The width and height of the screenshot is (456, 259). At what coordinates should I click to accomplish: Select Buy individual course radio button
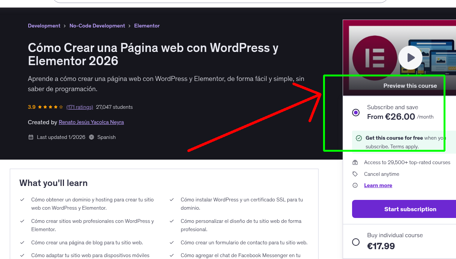pos(356,242)
